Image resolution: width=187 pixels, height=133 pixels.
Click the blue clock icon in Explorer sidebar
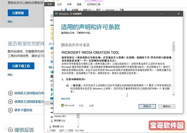coord(52,48)
